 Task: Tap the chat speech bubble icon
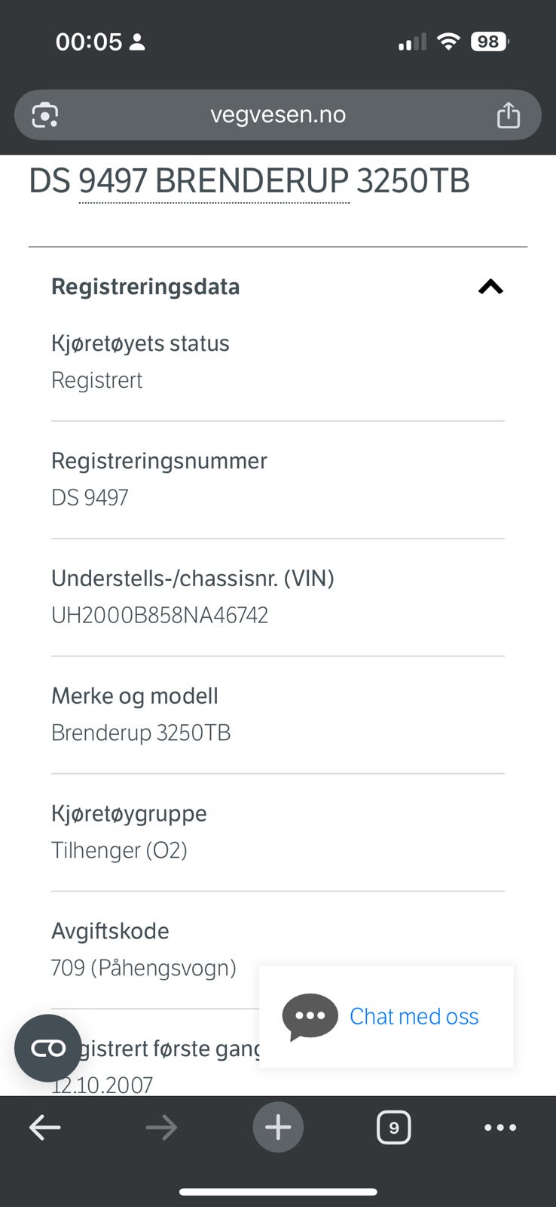(x=310, y=1016)
